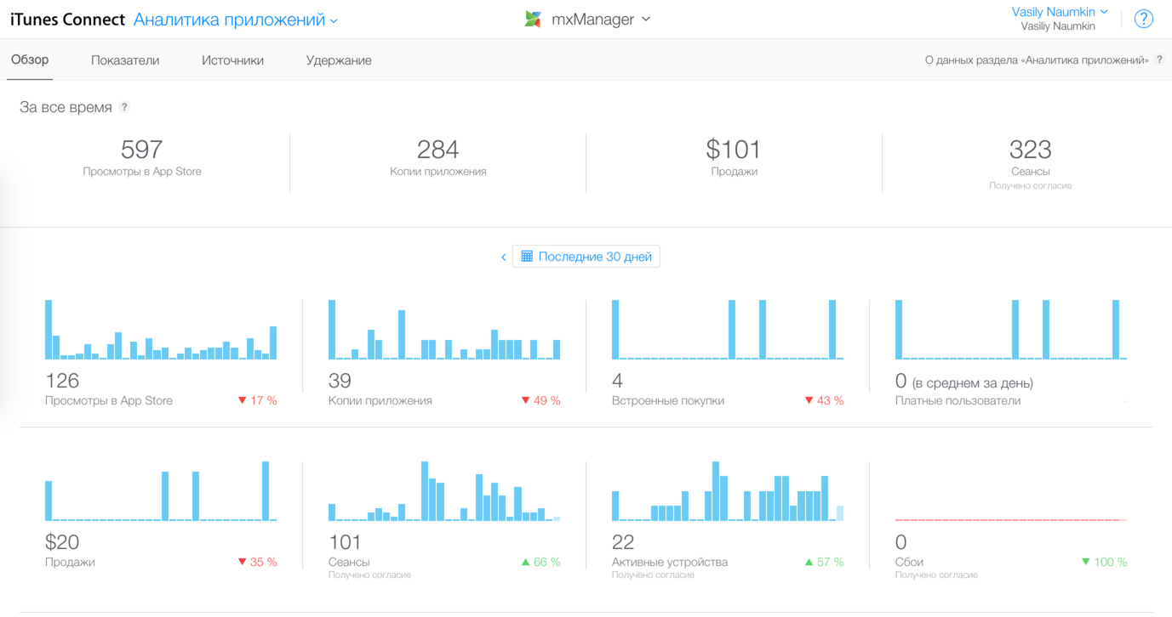Screen dimensions: 1172x617
Task: Open О данных раздела «Аналитика приложений» link
Action: [1037, 60]
